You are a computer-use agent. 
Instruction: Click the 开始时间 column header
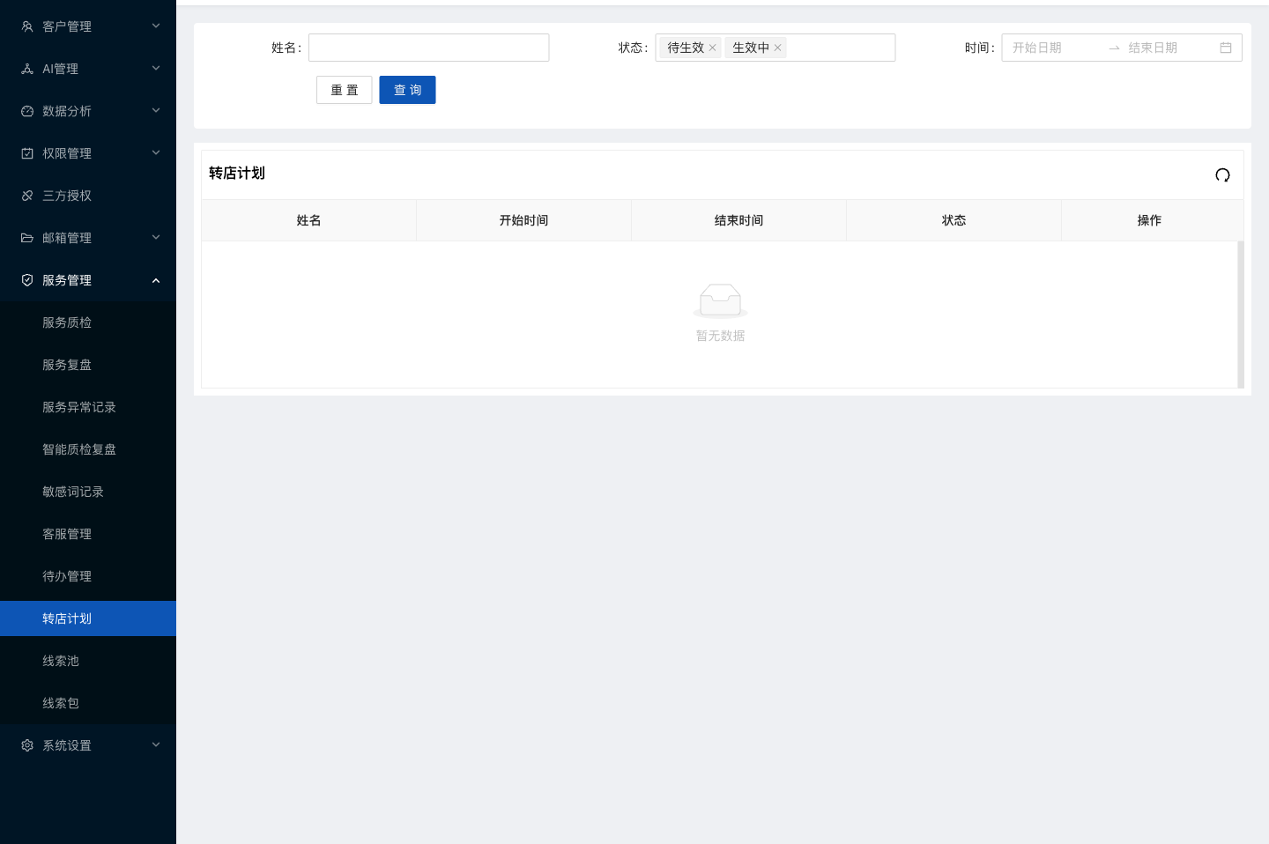[523, 220]
